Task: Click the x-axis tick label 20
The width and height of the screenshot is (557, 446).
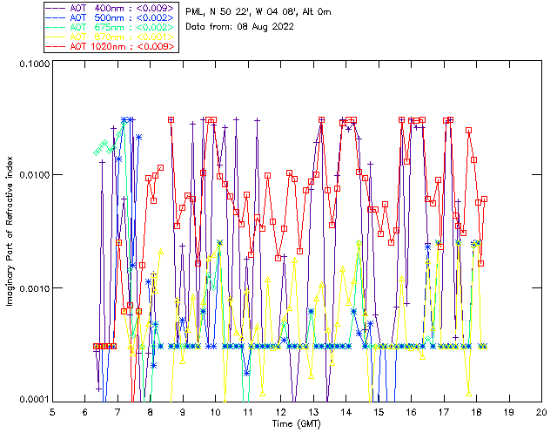Action: tap(541, 412)
